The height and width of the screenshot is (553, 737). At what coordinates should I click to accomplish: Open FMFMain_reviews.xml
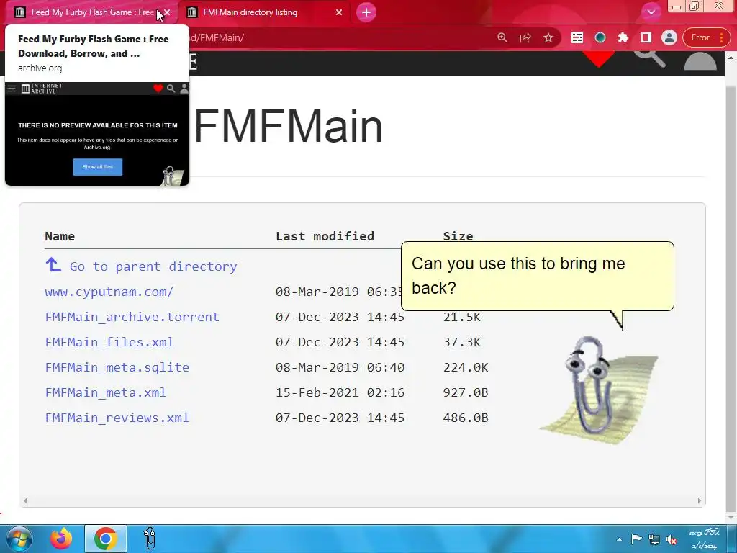(x=117, y=418)
